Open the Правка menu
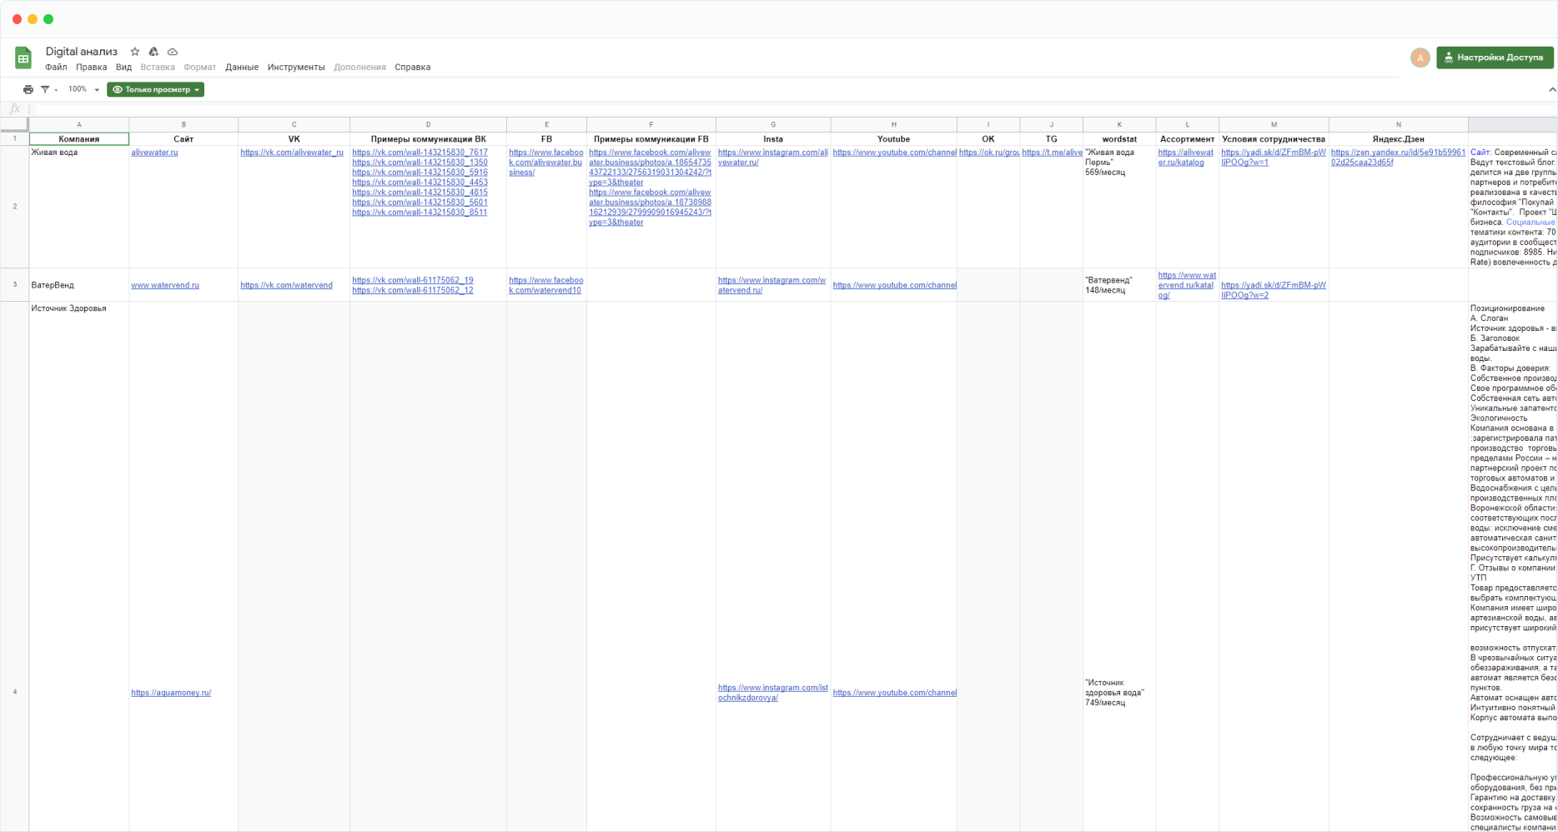This screenshot has height=832, width=1558. [91, 68]
